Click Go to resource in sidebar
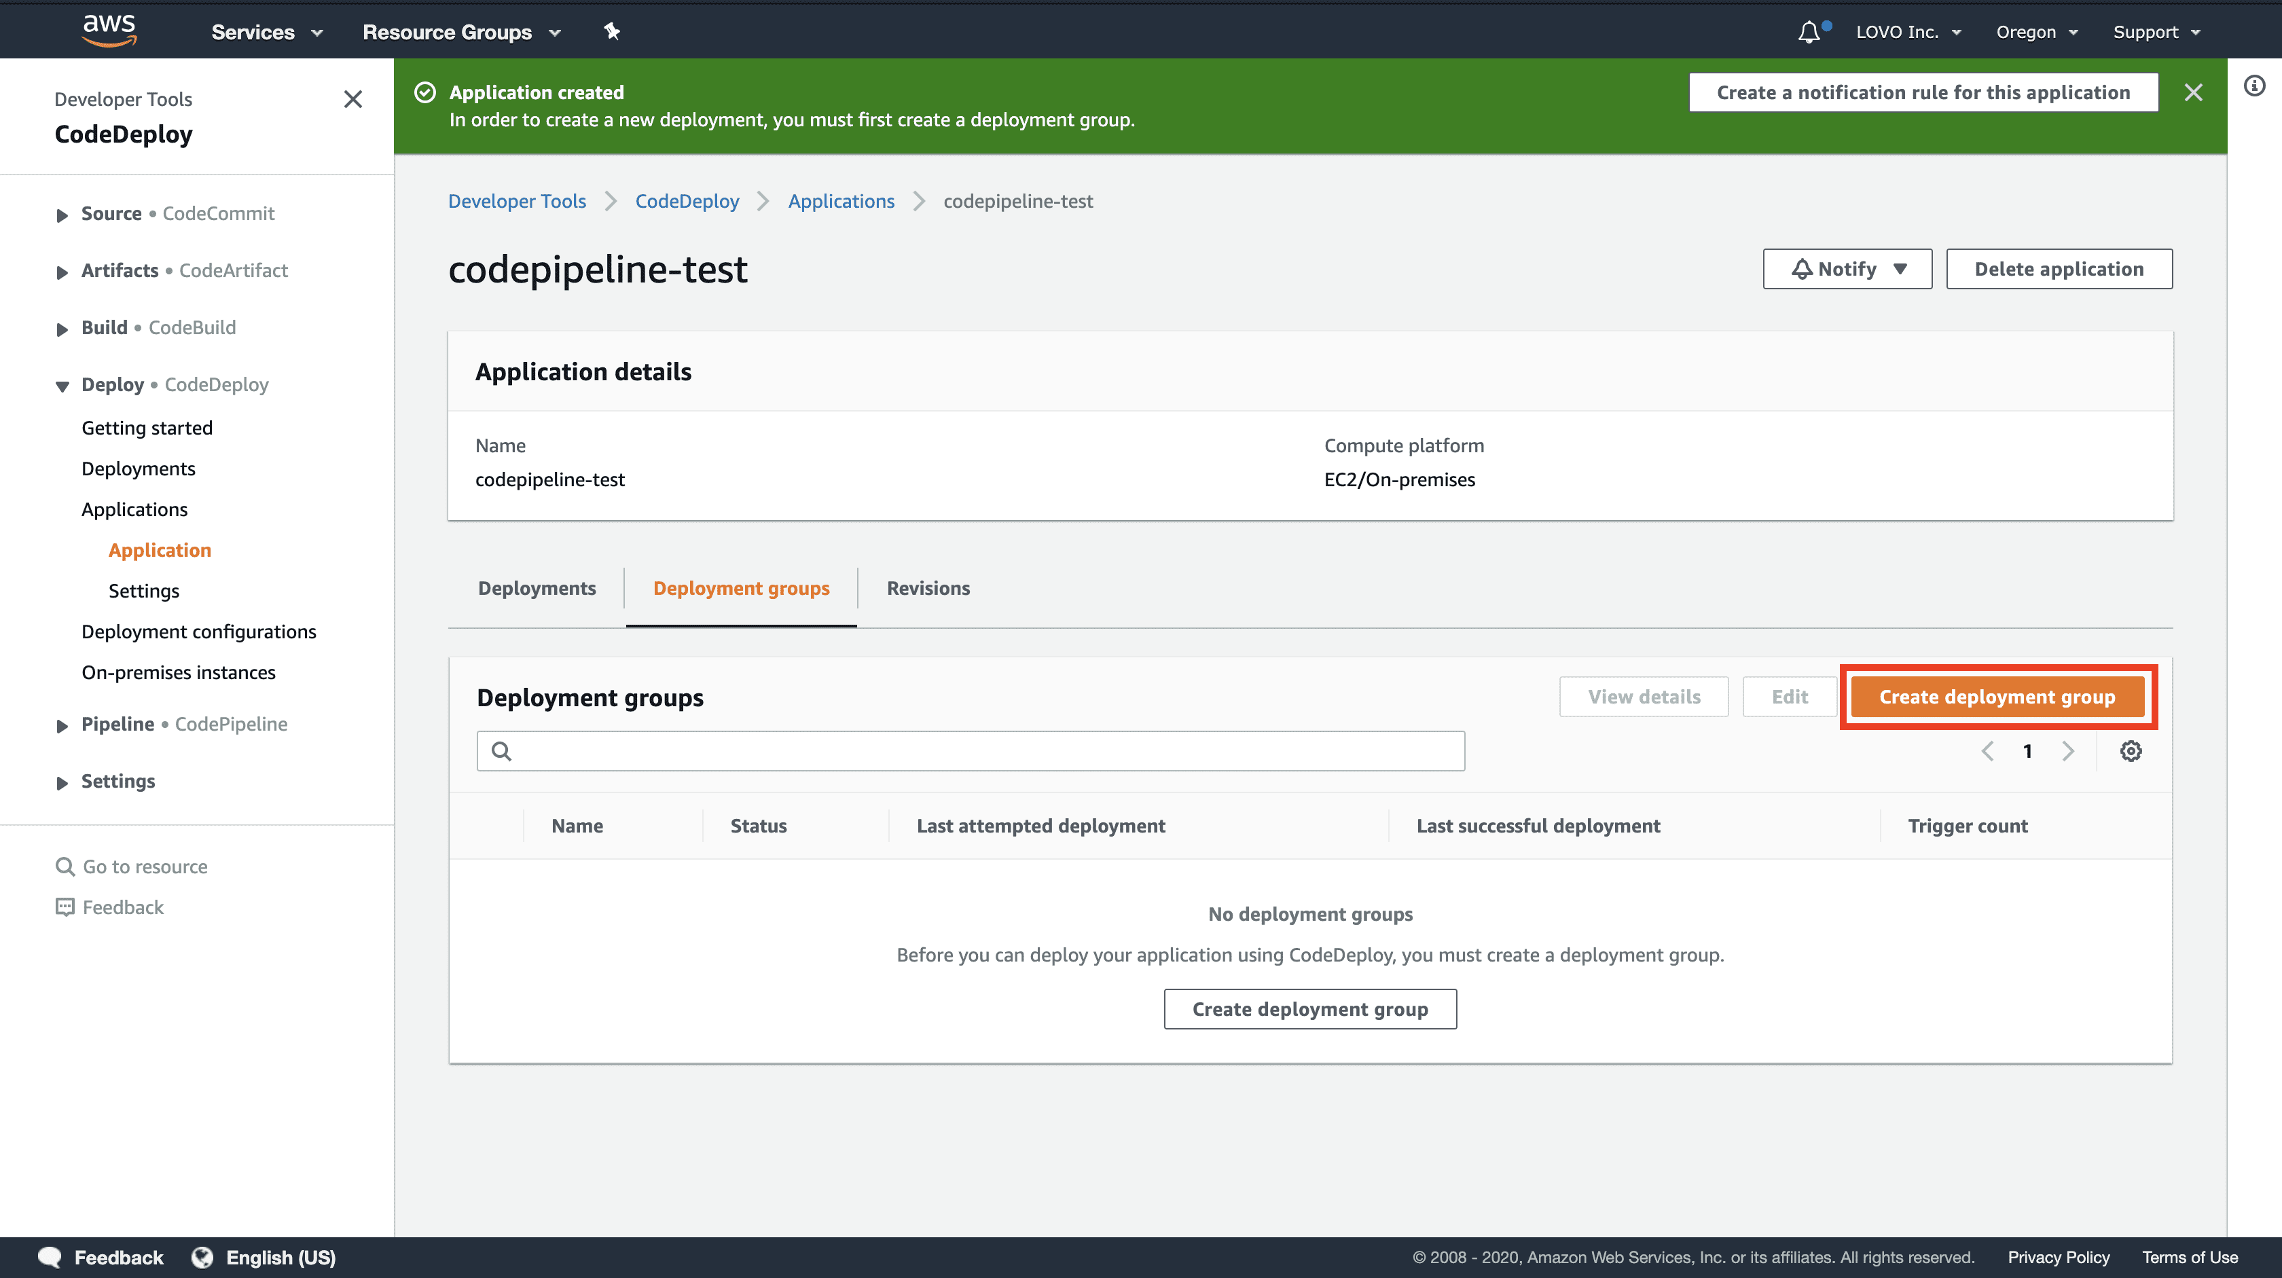This screenshot has height=1278, width=2282. (x=145, y=866)
